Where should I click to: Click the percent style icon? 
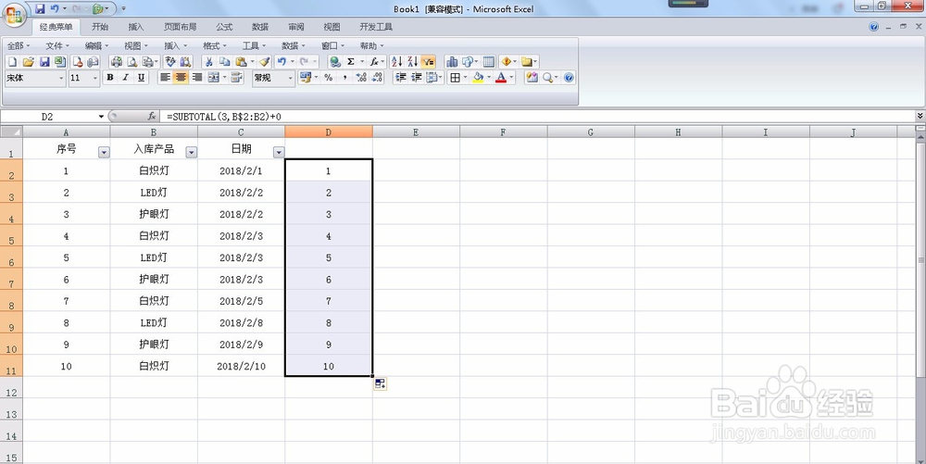tap(329, 78)
